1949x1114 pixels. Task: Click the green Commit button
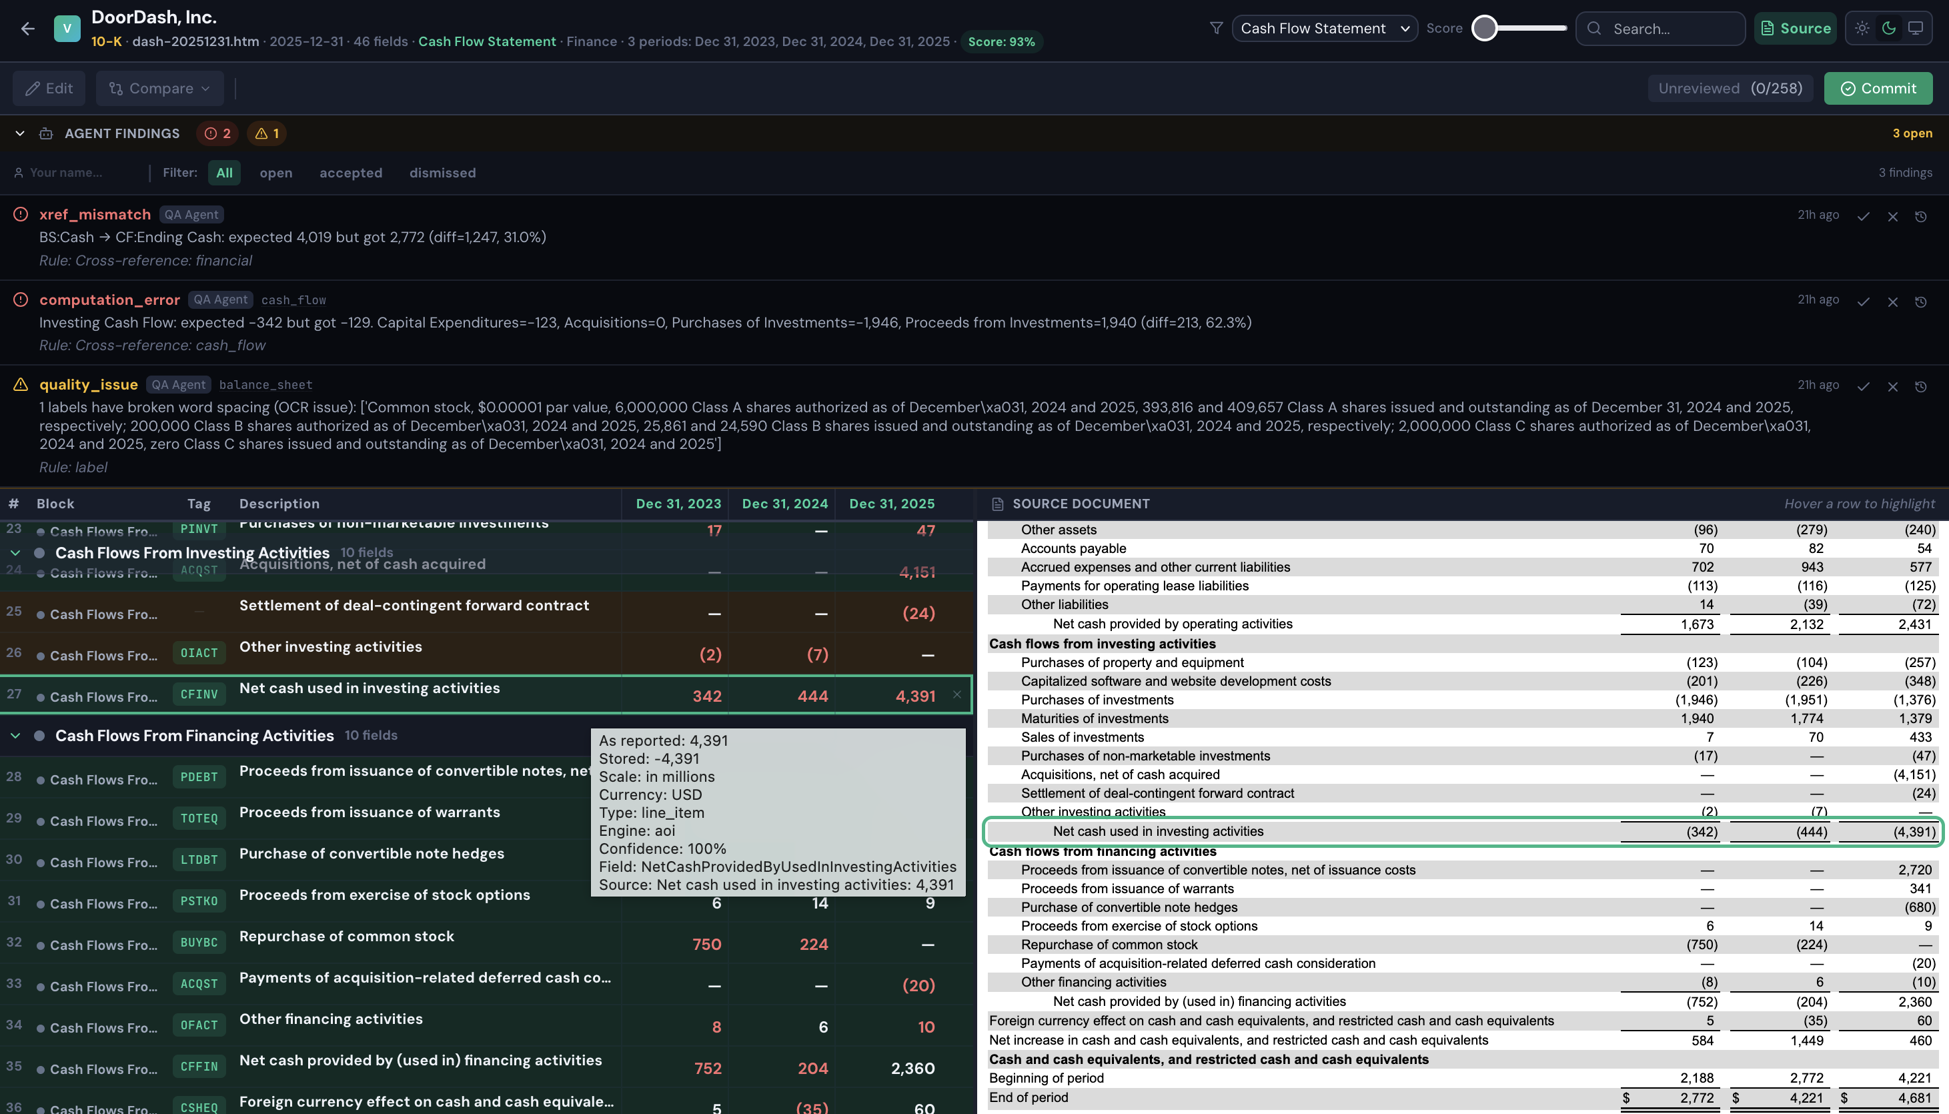tap(1878, 88)
